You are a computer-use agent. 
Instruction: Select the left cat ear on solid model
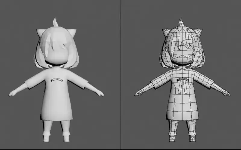point(40,32)
